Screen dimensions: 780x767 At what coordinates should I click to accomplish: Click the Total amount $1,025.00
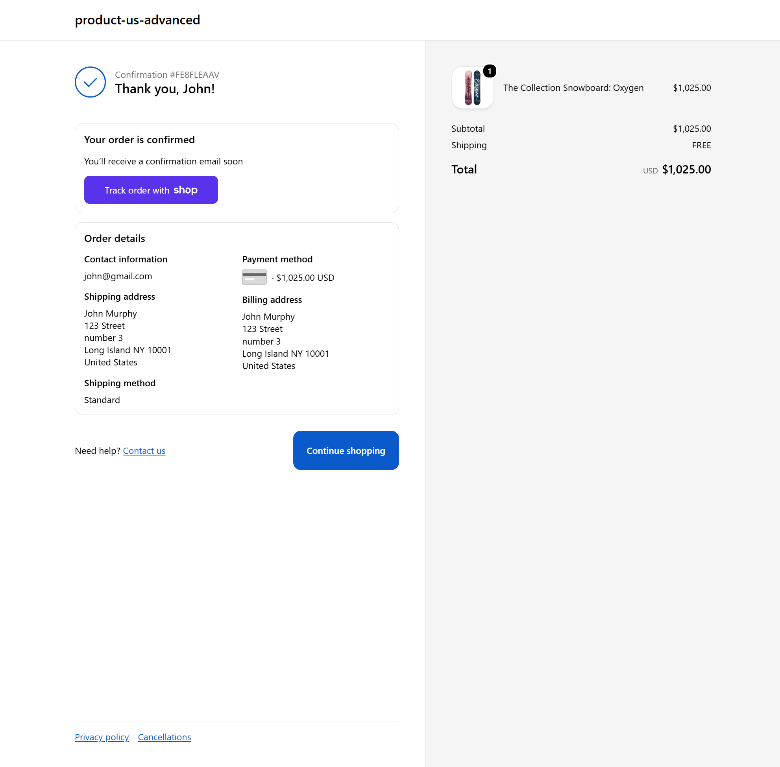pos(686,170)
